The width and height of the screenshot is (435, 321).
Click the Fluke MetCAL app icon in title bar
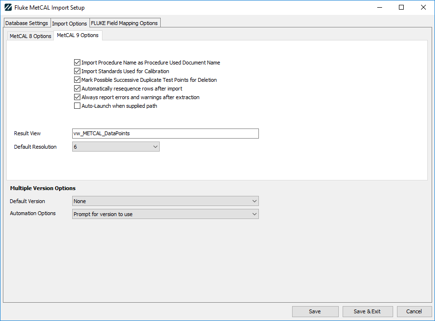coord(8,8)
